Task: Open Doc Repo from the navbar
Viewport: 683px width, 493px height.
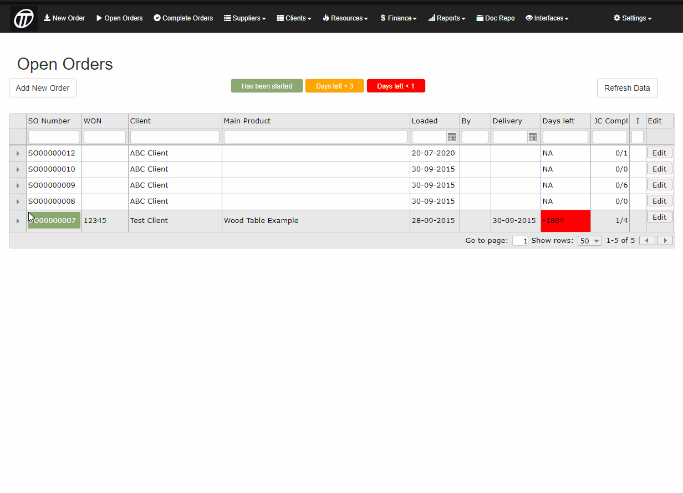Action: 495,18
